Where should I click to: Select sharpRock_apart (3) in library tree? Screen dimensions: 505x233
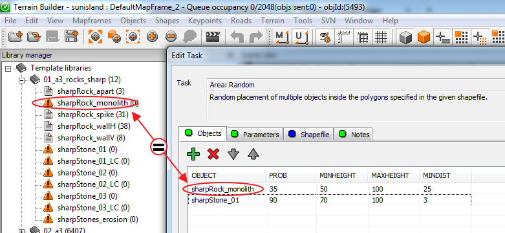pos(91,91)
